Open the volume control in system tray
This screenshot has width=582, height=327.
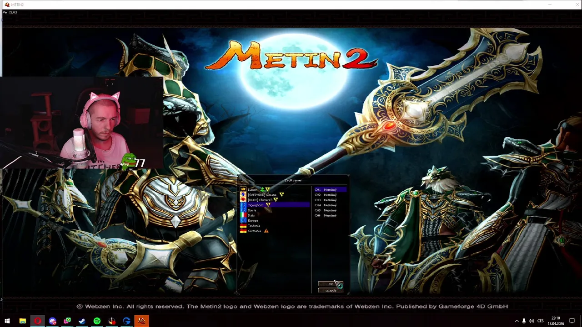pos(531,321)
